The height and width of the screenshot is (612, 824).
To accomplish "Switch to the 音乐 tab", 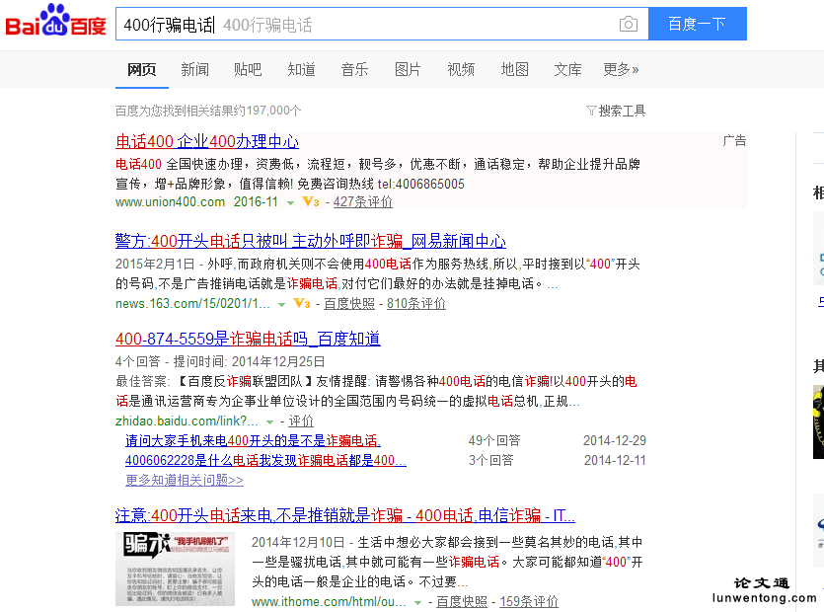I will coord(354,69).
